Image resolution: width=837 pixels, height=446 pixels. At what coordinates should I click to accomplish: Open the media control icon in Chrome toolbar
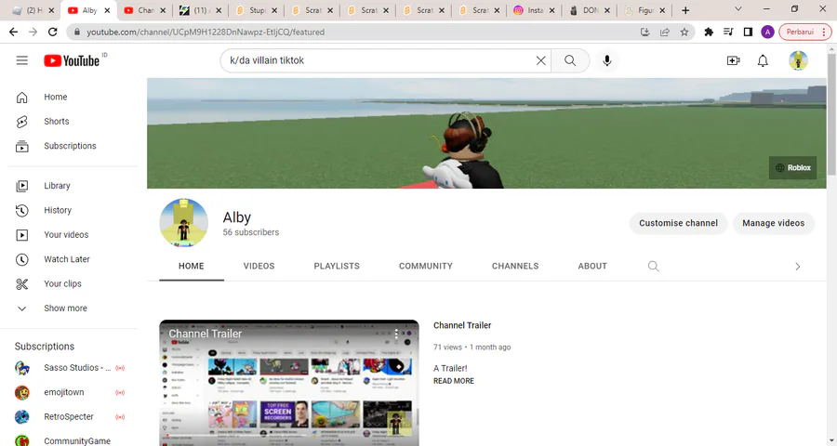tap(728, 32)
